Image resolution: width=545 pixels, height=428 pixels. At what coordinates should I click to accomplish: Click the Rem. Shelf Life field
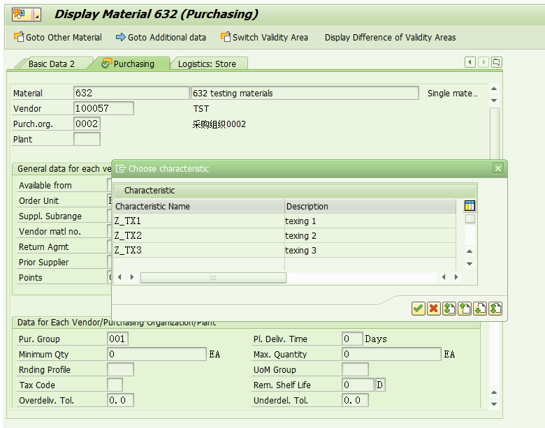[358, 385]
